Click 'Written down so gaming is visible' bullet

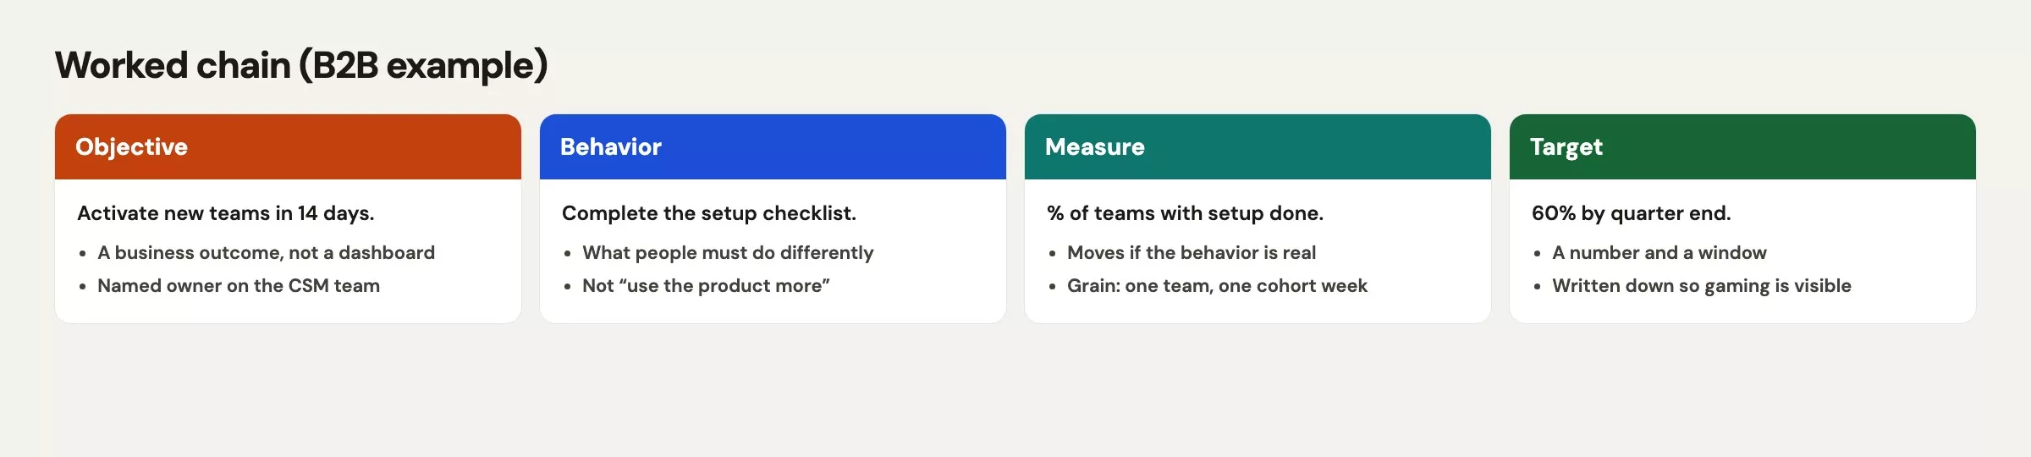tap(1702, 285)
